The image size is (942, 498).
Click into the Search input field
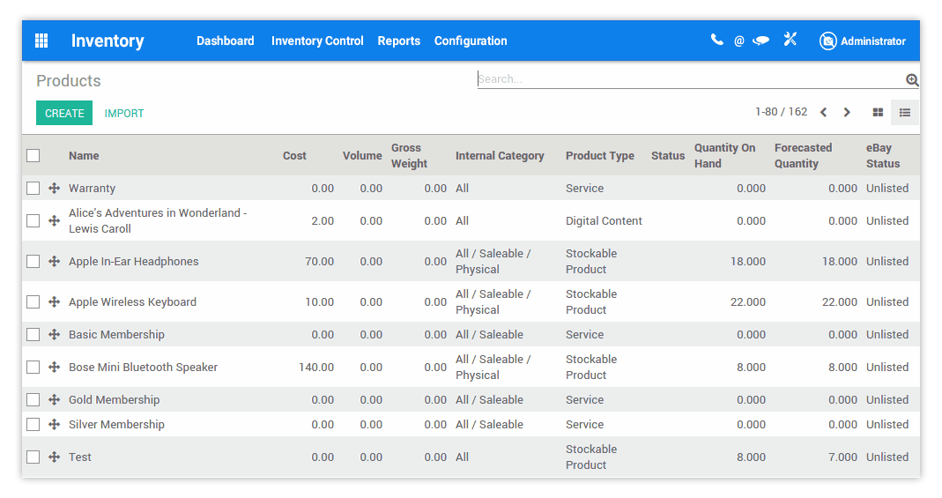(x=690, y=79)
